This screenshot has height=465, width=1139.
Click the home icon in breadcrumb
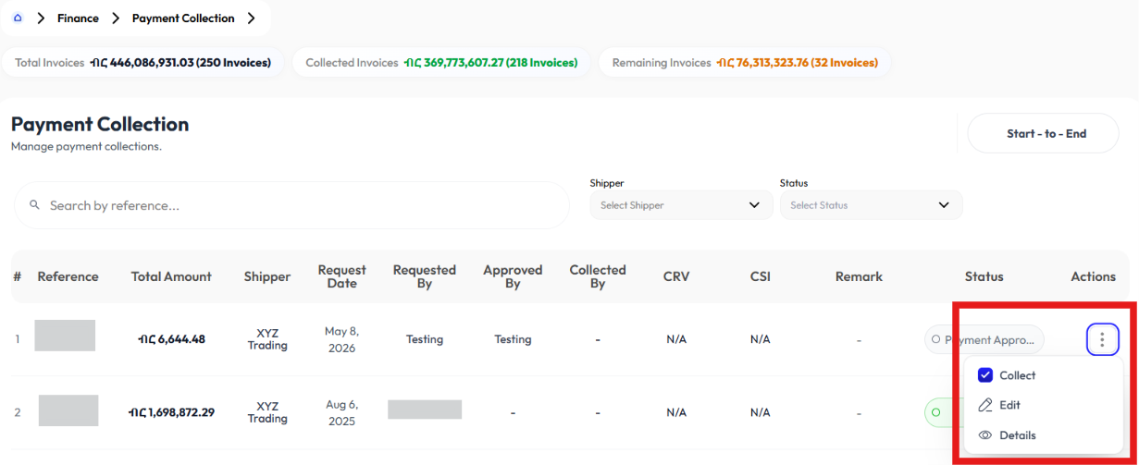coord(18,18)
